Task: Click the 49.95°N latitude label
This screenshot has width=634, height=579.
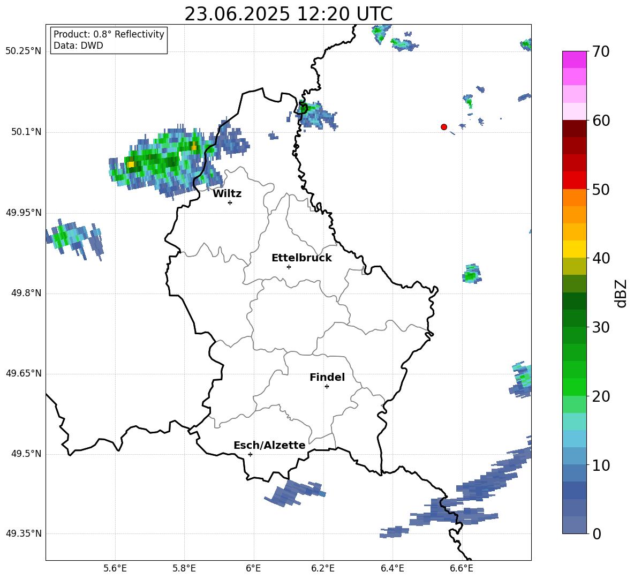Action: click(24, 213)
